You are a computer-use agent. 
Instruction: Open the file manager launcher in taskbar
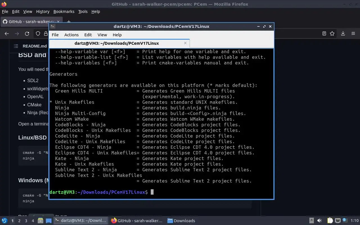(40, 221)
